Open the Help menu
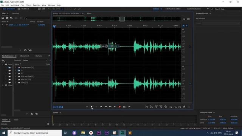Image resolution: width=242 pixels, height=136 pixels. click(59, 5)
